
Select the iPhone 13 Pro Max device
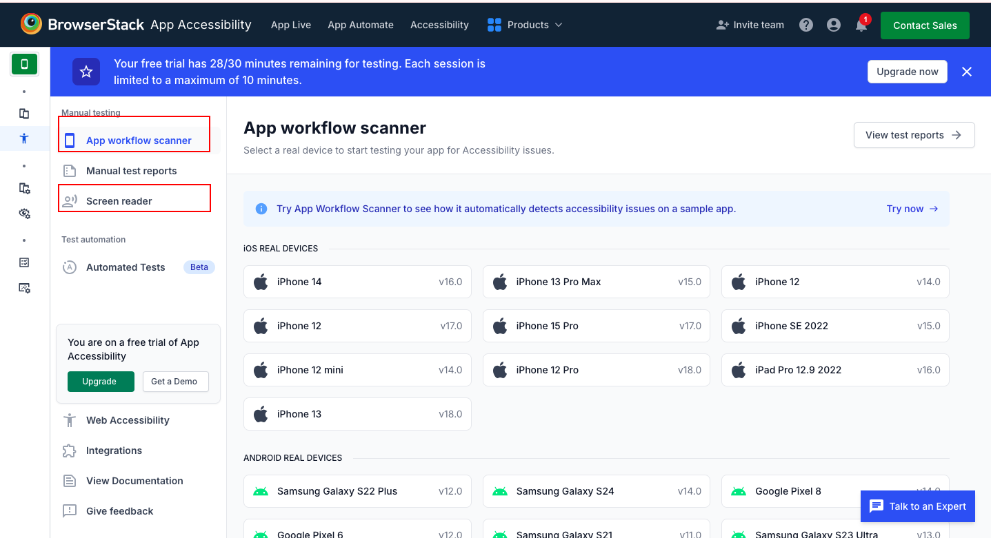point(597,282)
